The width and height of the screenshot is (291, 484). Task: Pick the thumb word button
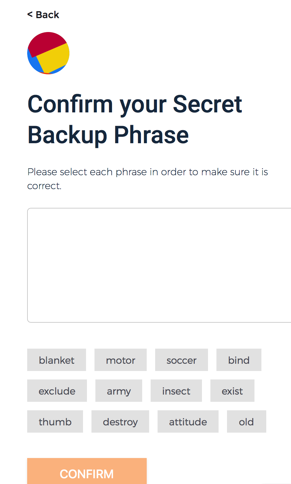[55, 421]
